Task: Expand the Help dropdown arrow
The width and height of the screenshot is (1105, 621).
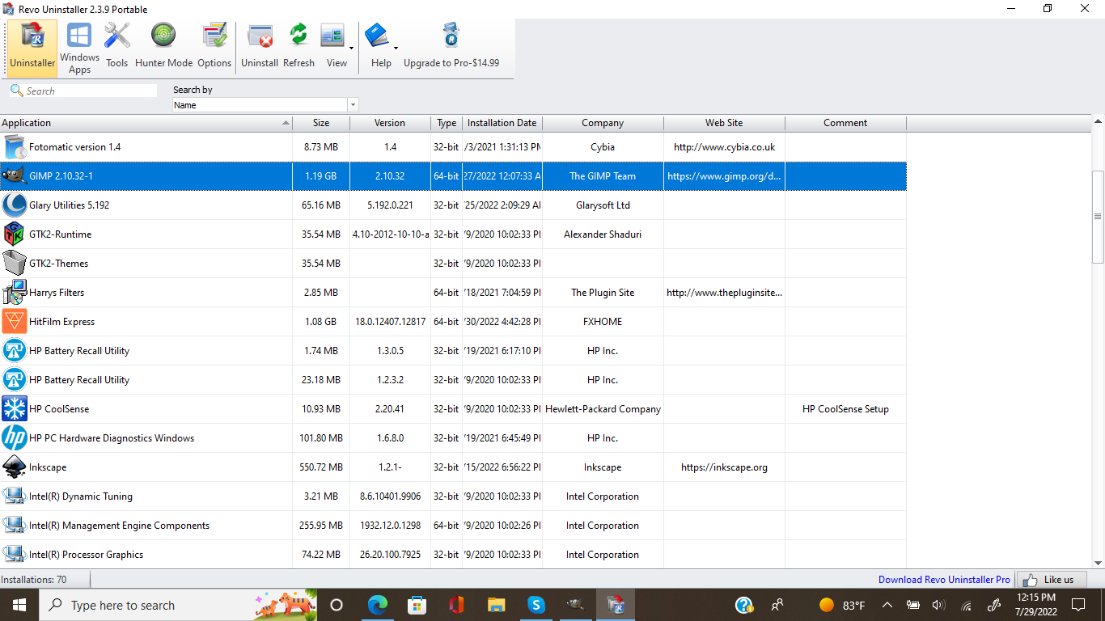Action: tap(396, 49)
